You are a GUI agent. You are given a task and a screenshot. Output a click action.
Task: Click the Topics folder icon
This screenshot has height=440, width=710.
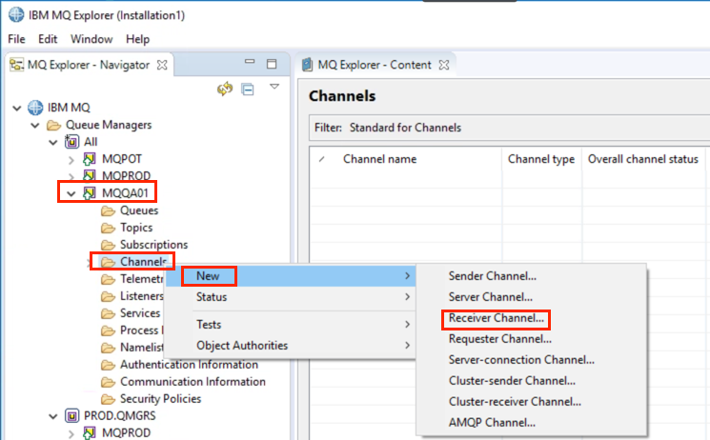pyautogui.click(x=108, y=228)
